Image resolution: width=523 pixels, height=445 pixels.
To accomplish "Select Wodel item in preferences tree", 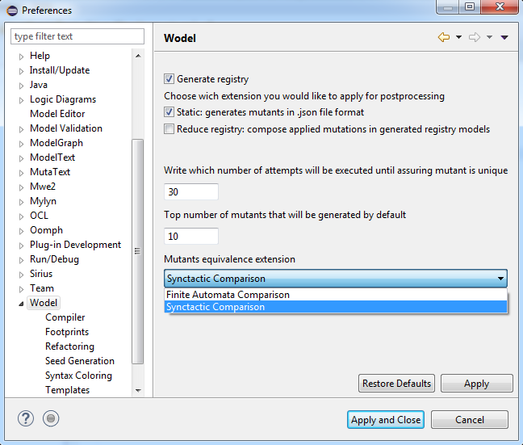I will [44, 302].
